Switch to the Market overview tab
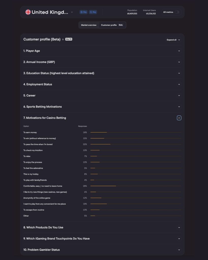 click(89, 25)
